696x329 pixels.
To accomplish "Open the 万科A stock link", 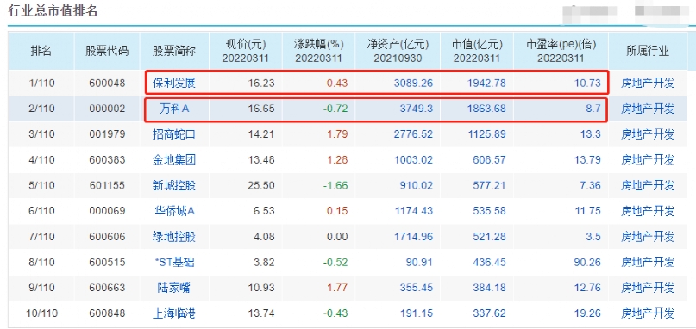I will [x=174, y=109].
